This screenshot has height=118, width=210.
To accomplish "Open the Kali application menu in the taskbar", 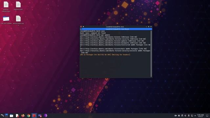I will [2, 115].
